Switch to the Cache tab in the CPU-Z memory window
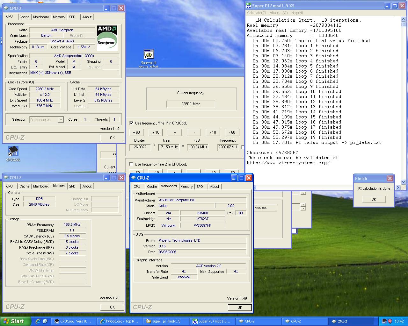The height and width of the screenshot is (326, 408). (x=24, y=186)
